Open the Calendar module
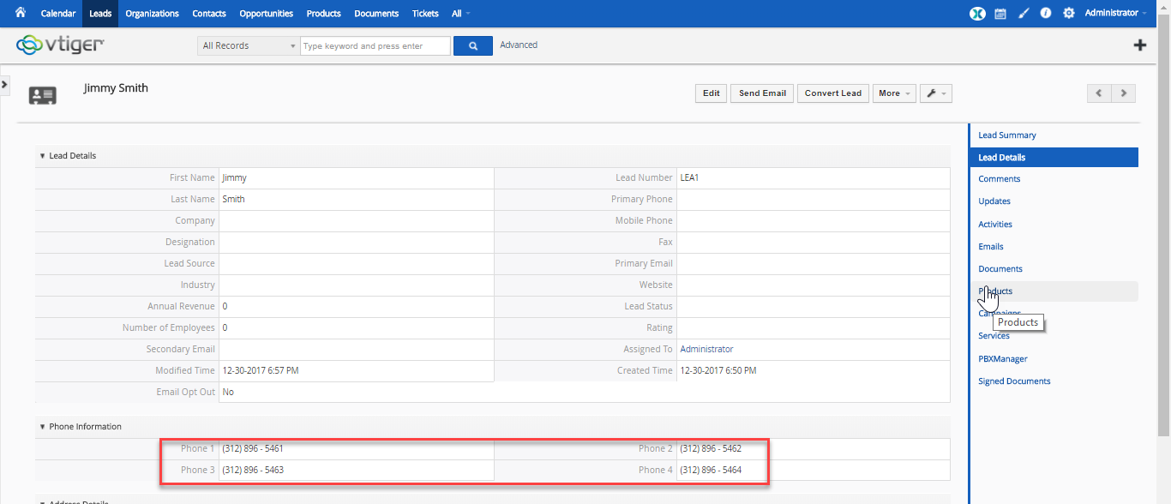This screenshot has height=504, width=1171. click(x=58, y=14)
